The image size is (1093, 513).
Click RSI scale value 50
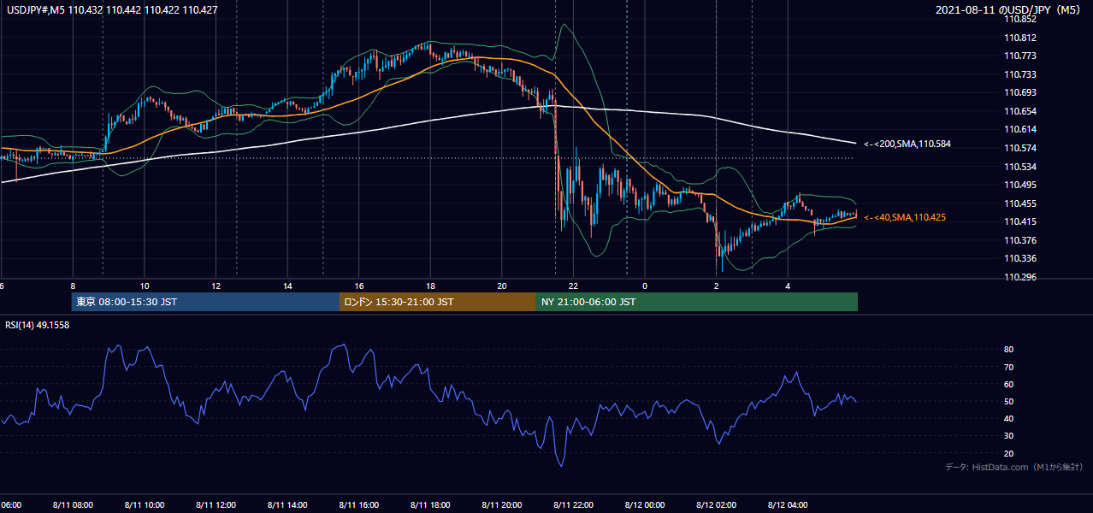pos(1009,401)
